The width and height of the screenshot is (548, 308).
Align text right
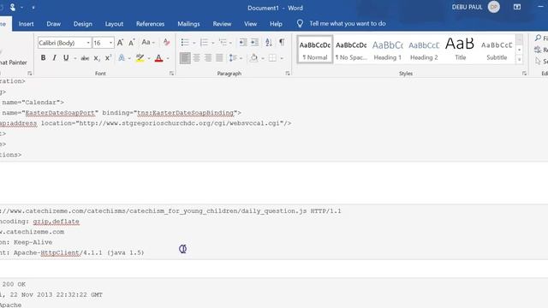[208, 58]
